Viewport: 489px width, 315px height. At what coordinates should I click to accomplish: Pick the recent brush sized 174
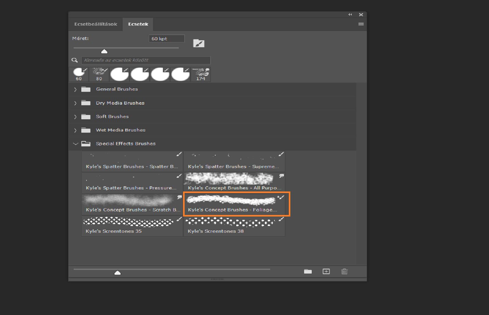pyautogui.click(x=201, y=74)
